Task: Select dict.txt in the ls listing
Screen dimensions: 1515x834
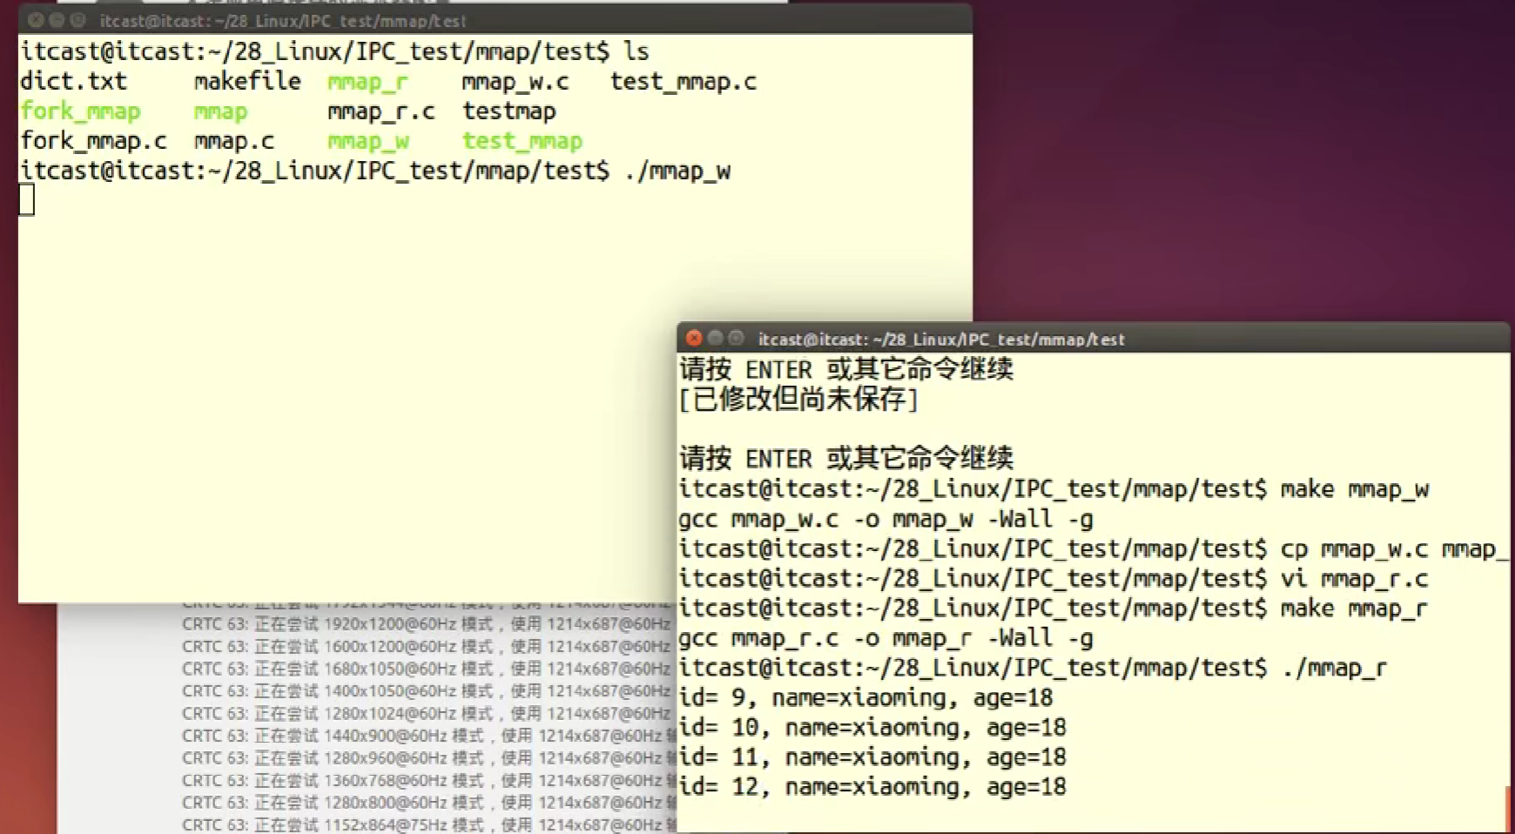Action: tap(73, 82)
